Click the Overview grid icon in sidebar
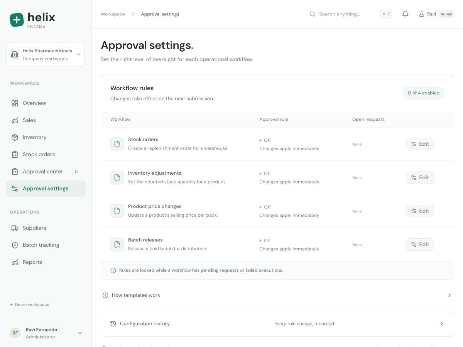Image resolution: width=463 pixels, height=347 pixels. 15,103
